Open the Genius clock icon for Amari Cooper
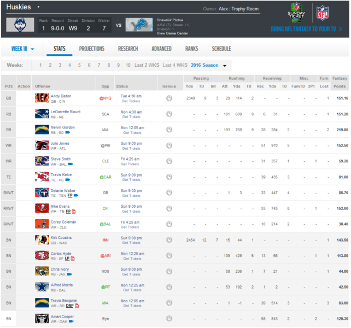Screen dimensions: 351x328 pos(169,318)
